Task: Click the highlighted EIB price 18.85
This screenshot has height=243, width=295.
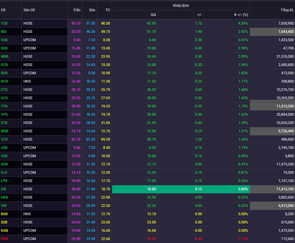Action: [x=152, y=189]
